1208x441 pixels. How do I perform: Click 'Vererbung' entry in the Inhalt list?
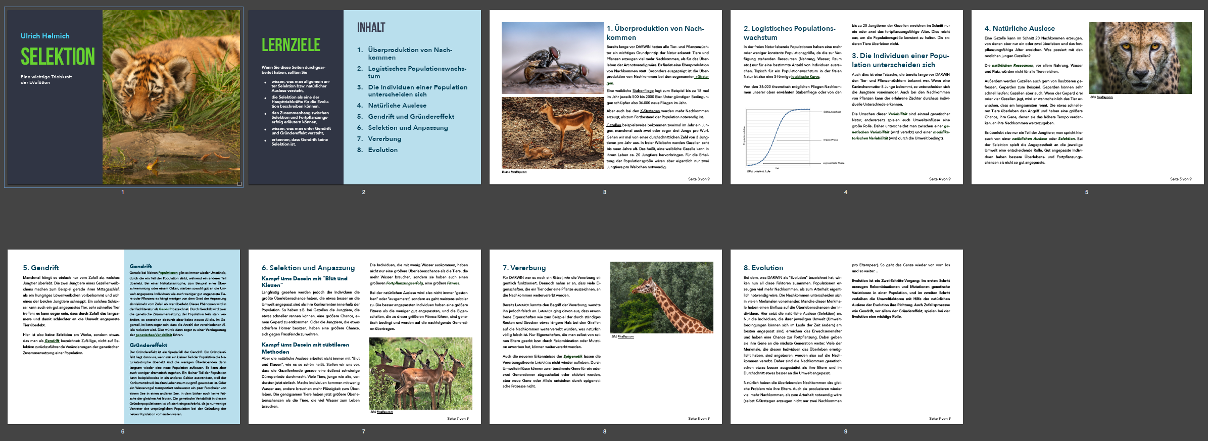[384, 139]
